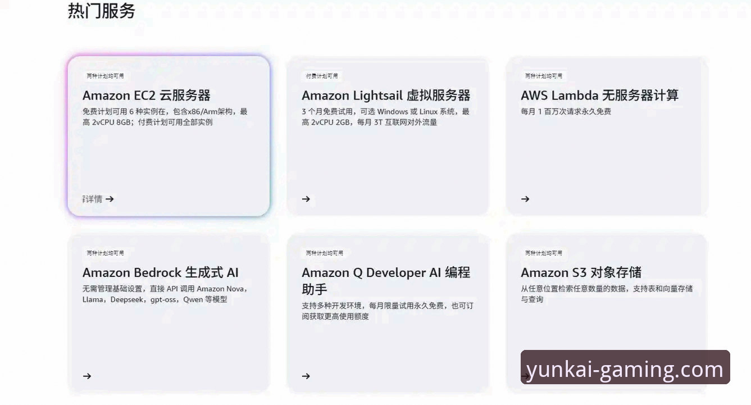
Task: Click the Lightsail description about 3 个月免费试用
Action: pos(385,117)
